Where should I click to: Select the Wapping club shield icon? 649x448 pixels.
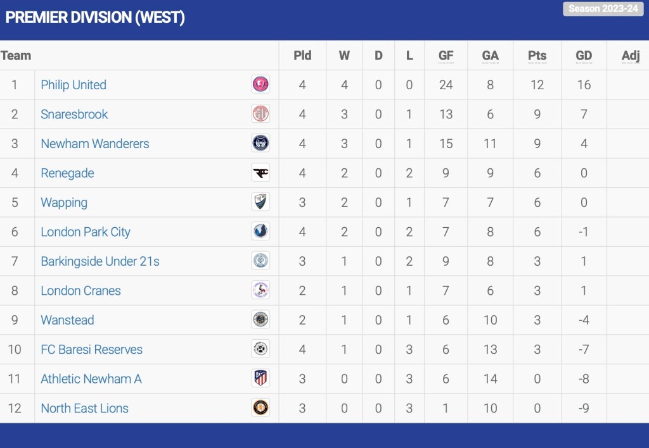pos(260,202)
